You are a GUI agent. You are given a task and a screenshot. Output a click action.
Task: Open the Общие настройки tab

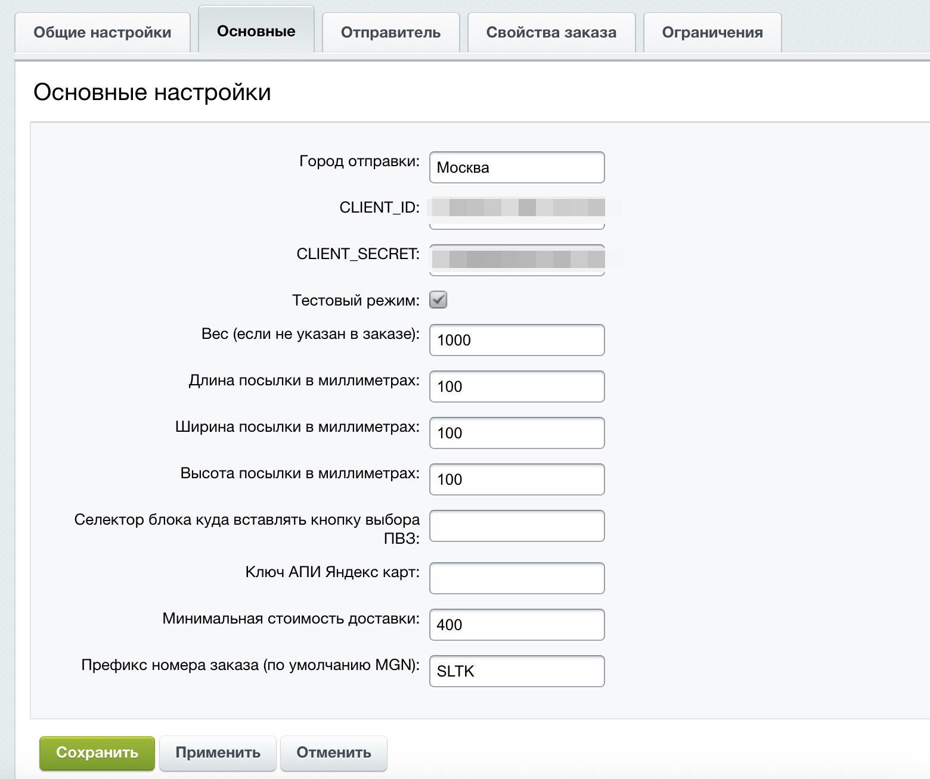pos(102,33)
